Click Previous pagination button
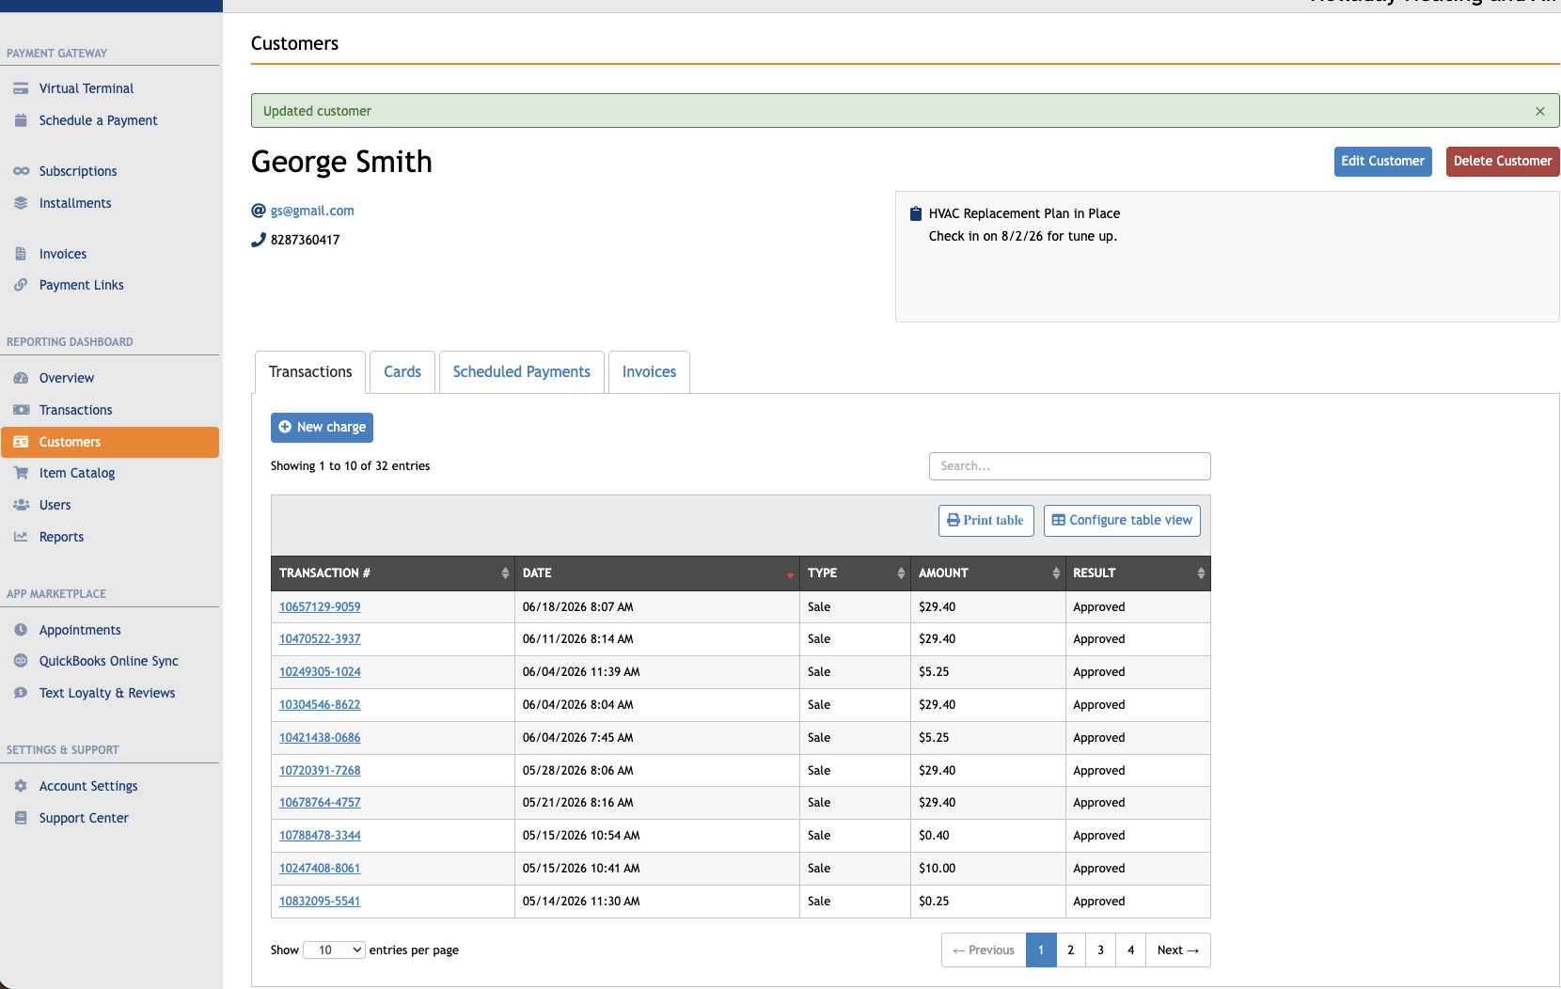Image resolution: width=1561 pixels, height=989 pixels. [984, 950]
